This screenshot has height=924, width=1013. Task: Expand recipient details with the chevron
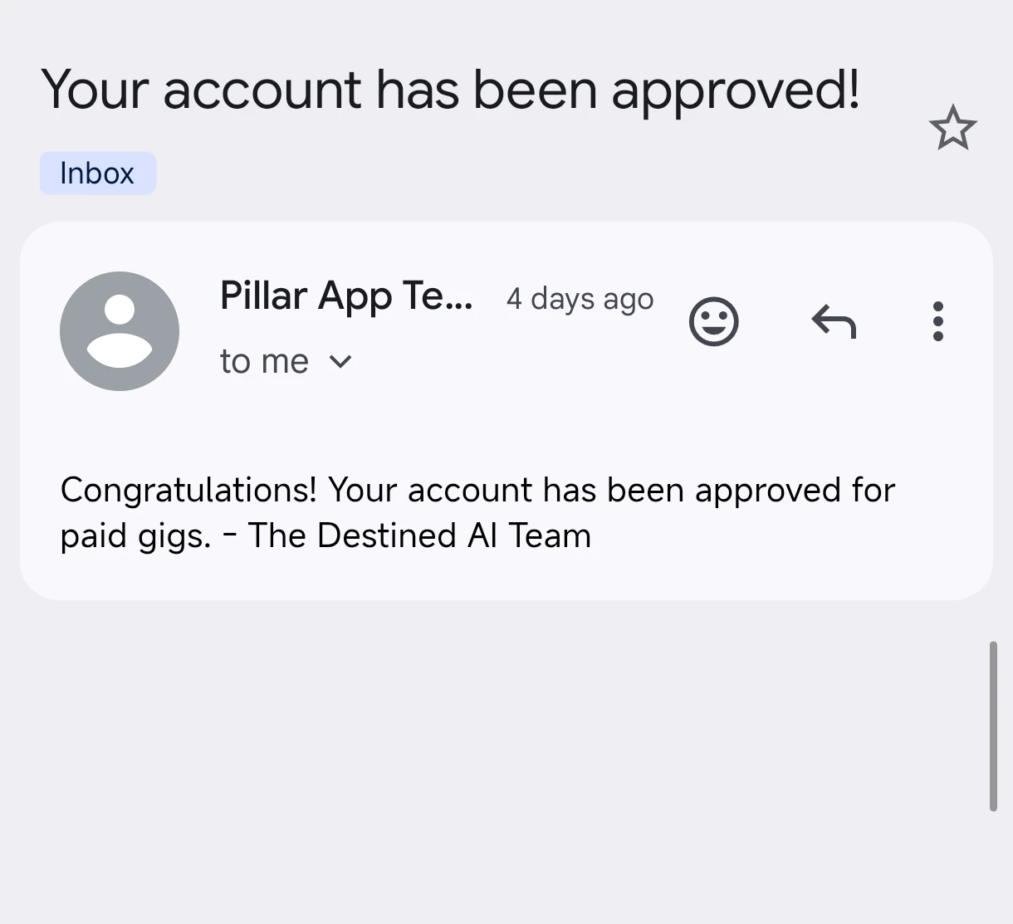click(340, 362)
